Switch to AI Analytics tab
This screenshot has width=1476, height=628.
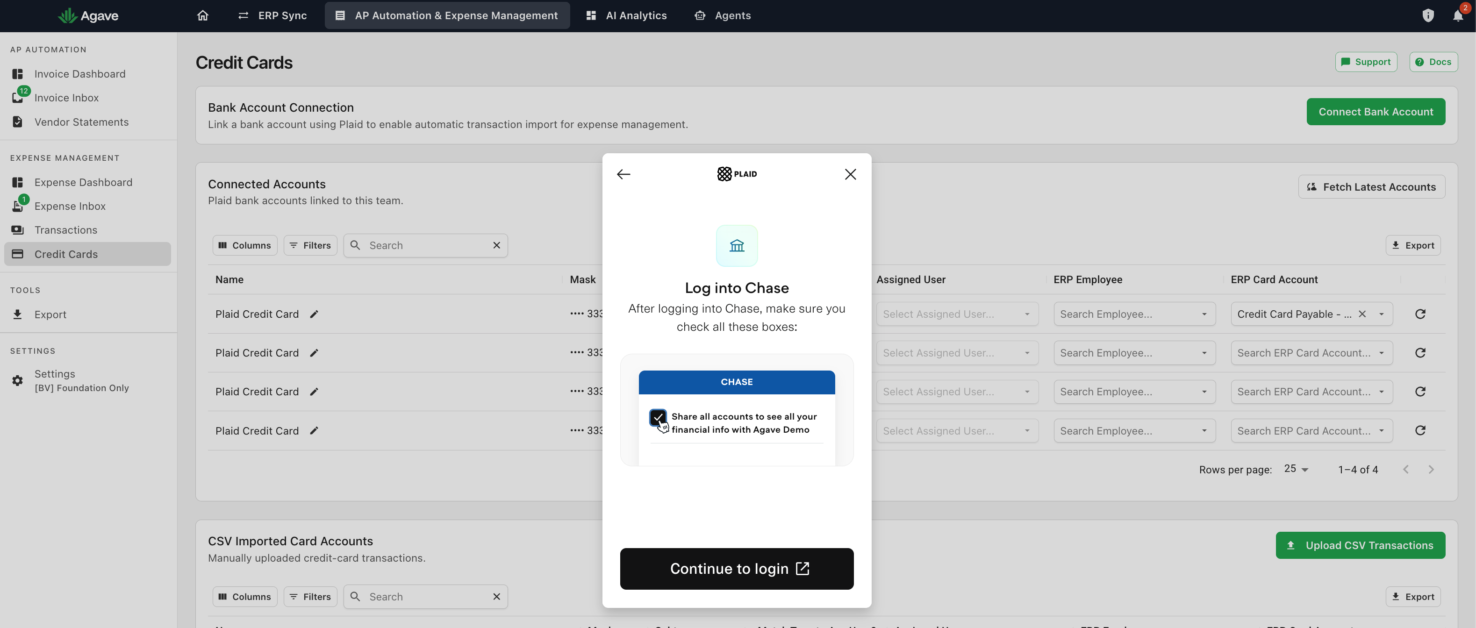point(626,15)
